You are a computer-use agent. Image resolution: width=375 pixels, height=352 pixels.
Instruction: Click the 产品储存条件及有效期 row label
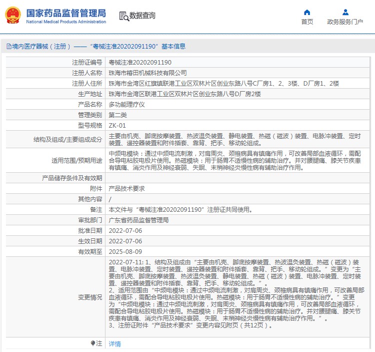click(72, 178)
